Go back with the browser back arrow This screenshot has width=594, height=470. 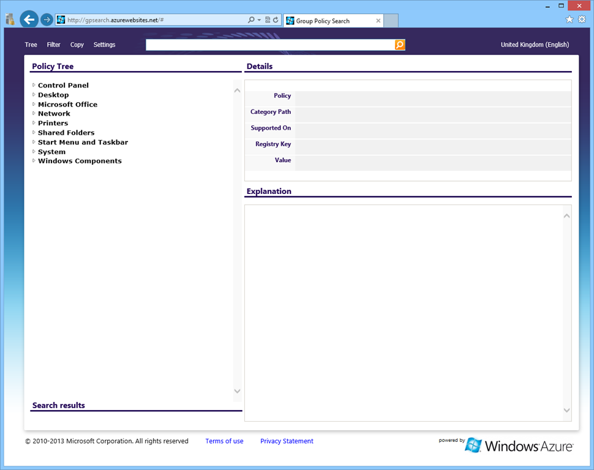[x=29, y=20]
